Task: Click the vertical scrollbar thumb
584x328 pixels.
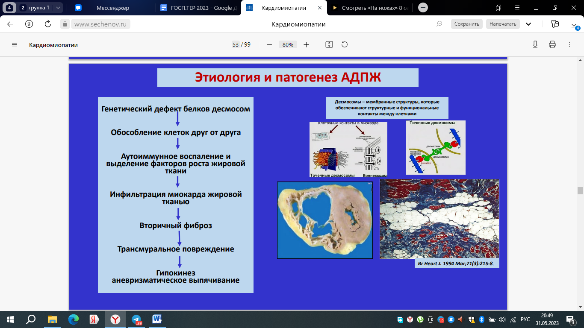Action: coord(580,190)
